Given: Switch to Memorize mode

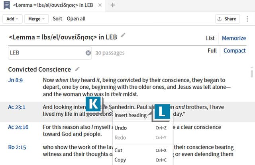Looking at the screenshot, I should click(x=234, y=38).
